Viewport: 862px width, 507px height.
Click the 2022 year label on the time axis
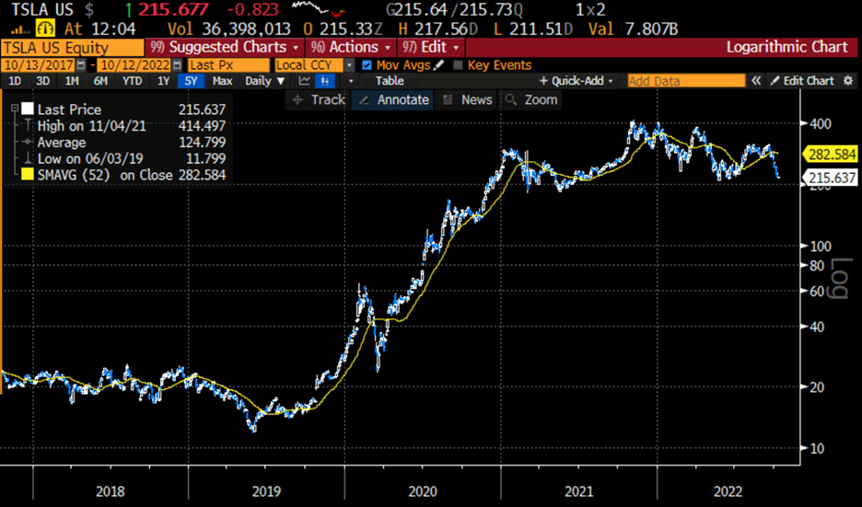[728, 490]
